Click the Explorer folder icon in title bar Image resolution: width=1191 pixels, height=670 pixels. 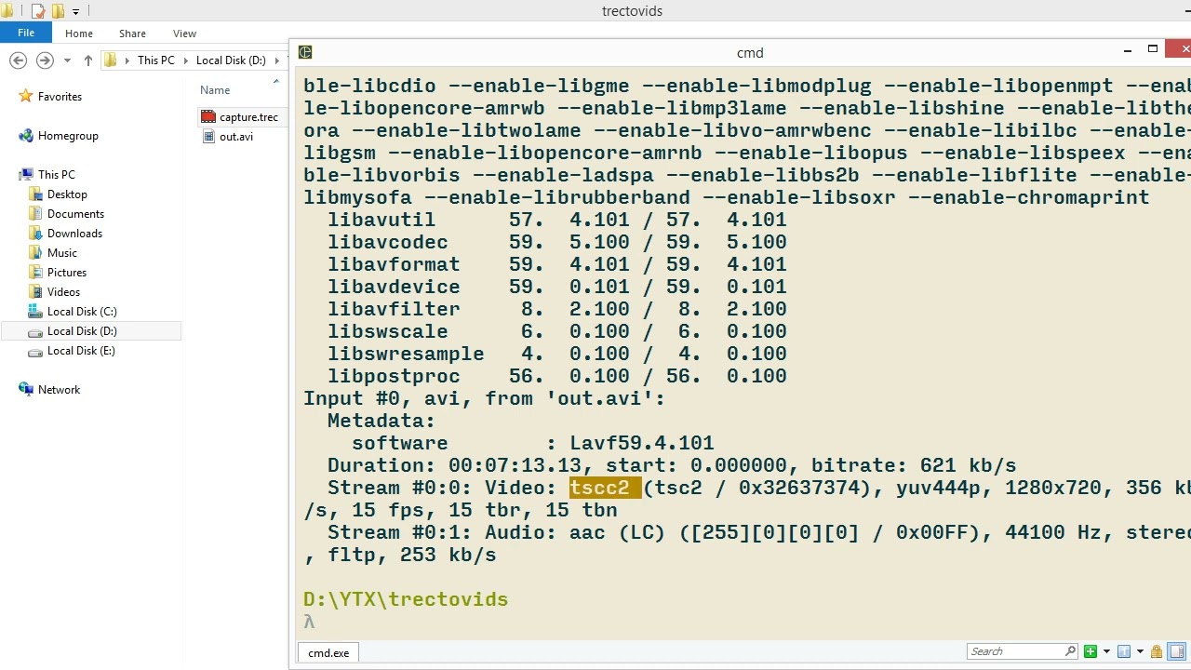(7, 11)
